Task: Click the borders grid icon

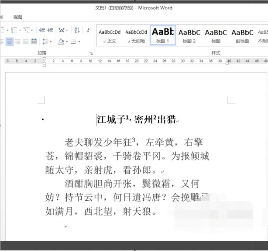Action: [x=73, y=42]
